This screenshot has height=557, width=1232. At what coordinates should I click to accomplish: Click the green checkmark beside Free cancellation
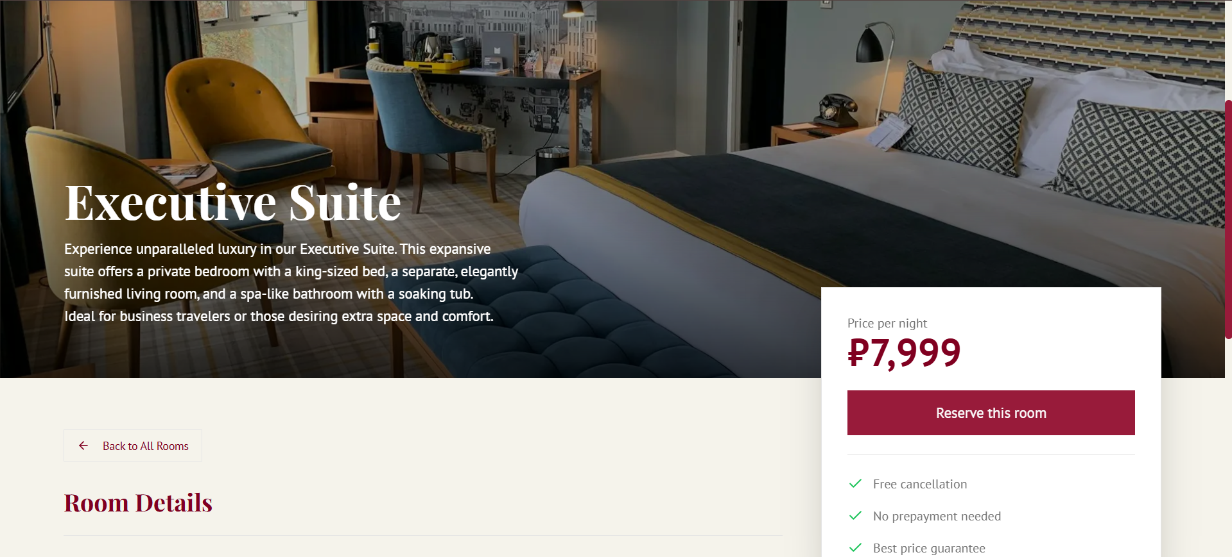tap(855, 484)
